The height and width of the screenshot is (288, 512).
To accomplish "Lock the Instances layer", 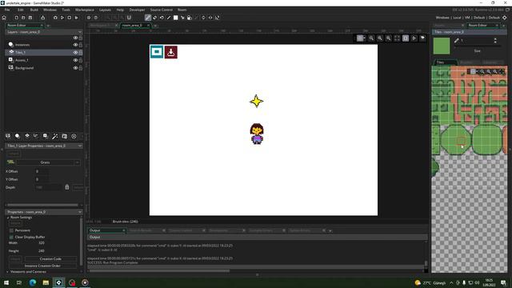I will coord(81,45).
